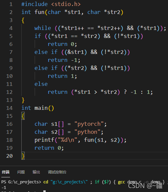The image size is (168, 192).
Task: Click the '#include <stdio.h>' line
Action: coord(51,4)
